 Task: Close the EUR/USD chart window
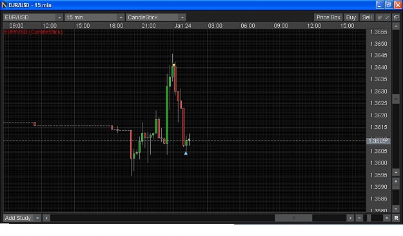click(398, 5)
